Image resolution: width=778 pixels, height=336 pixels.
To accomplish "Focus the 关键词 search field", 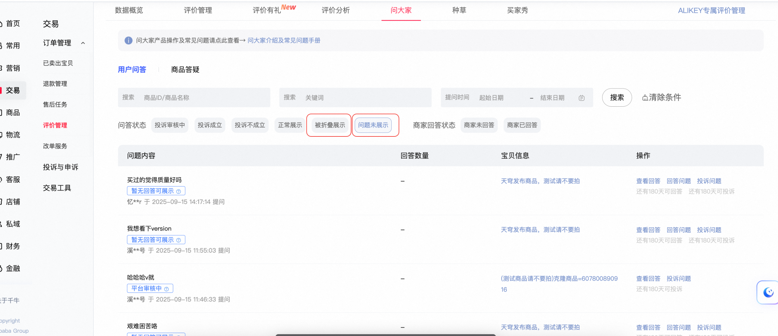I will pos(355,98).
